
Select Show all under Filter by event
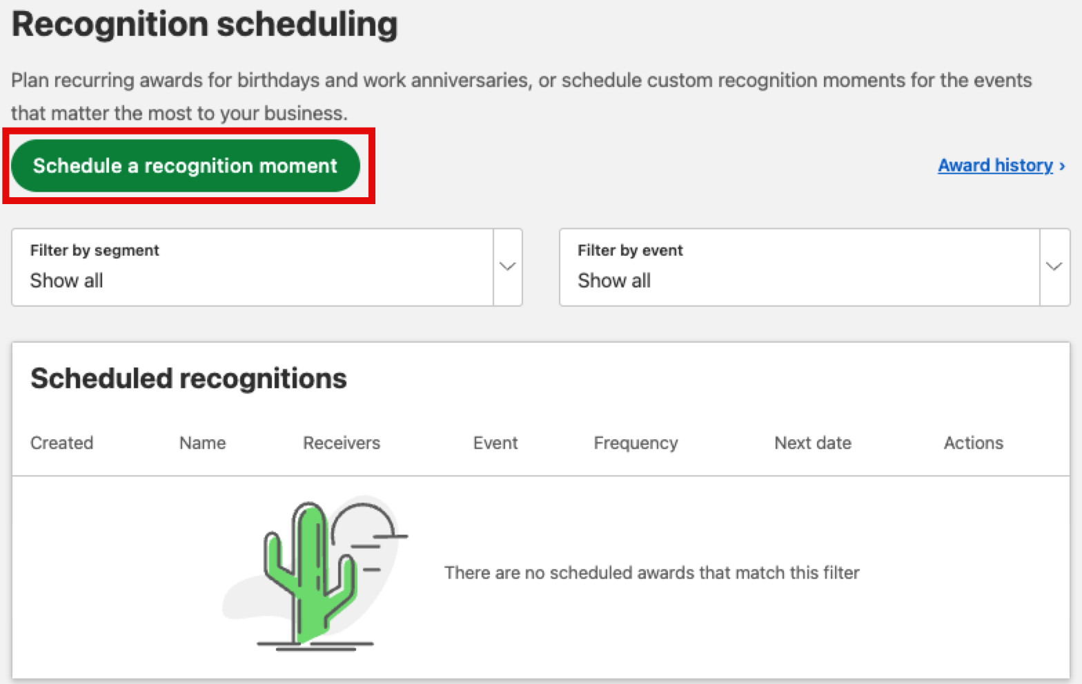click(614, 280)
